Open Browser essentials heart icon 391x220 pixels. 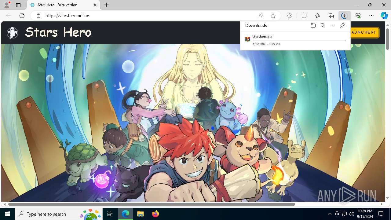click(x=358, y=16)
